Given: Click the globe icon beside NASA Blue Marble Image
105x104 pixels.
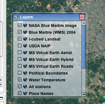Looking at the screenshot, I should pyautogui.click(x=25, y=25).
